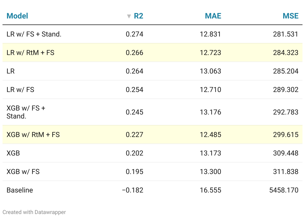305x218 pixels.
Task: Click the negative R2 value −0.182
Action: coord(132,190)
